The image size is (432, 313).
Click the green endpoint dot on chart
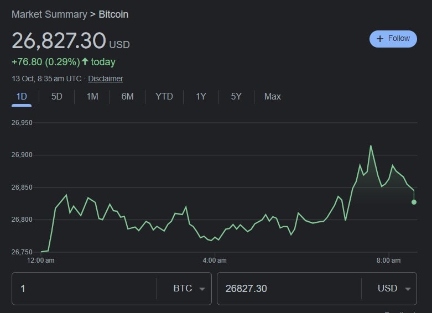click(x=414, y=202)
